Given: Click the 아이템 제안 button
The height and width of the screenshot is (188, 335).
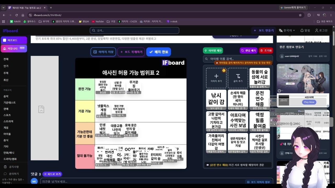Looking at the screenshot, I should point(213,51).
